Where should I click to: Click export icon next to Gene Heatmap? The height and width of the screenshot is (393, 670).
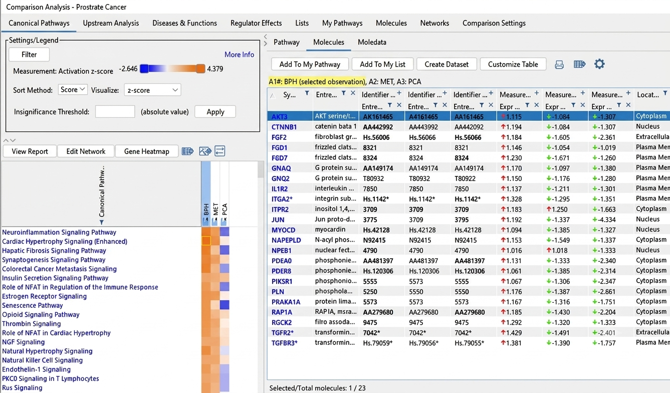[x=187, y=151]
